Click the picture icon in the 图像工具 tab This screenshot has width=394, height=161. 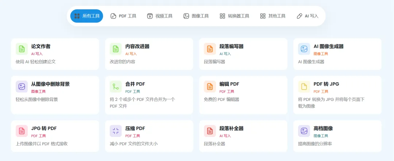click(x=186, y=16)
